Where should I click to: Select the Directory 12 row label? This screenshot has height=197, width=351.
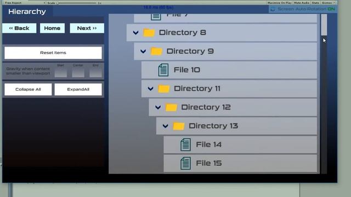click(206, 107)
